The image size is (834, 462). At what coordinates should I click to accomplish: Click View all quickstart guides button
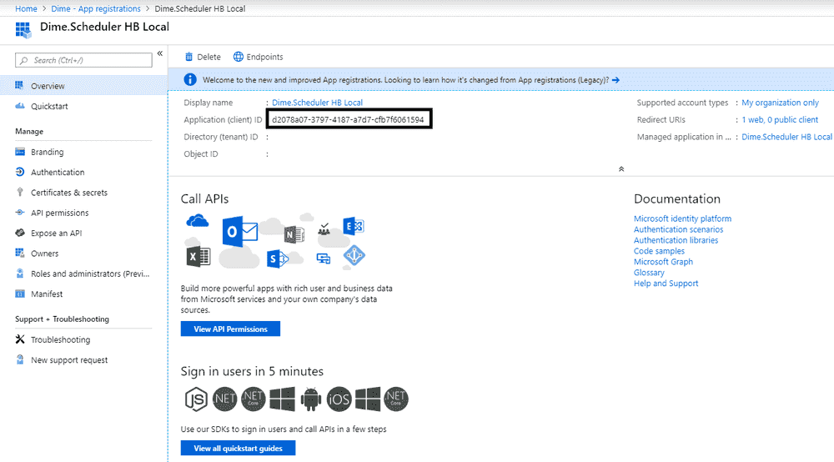238,448
